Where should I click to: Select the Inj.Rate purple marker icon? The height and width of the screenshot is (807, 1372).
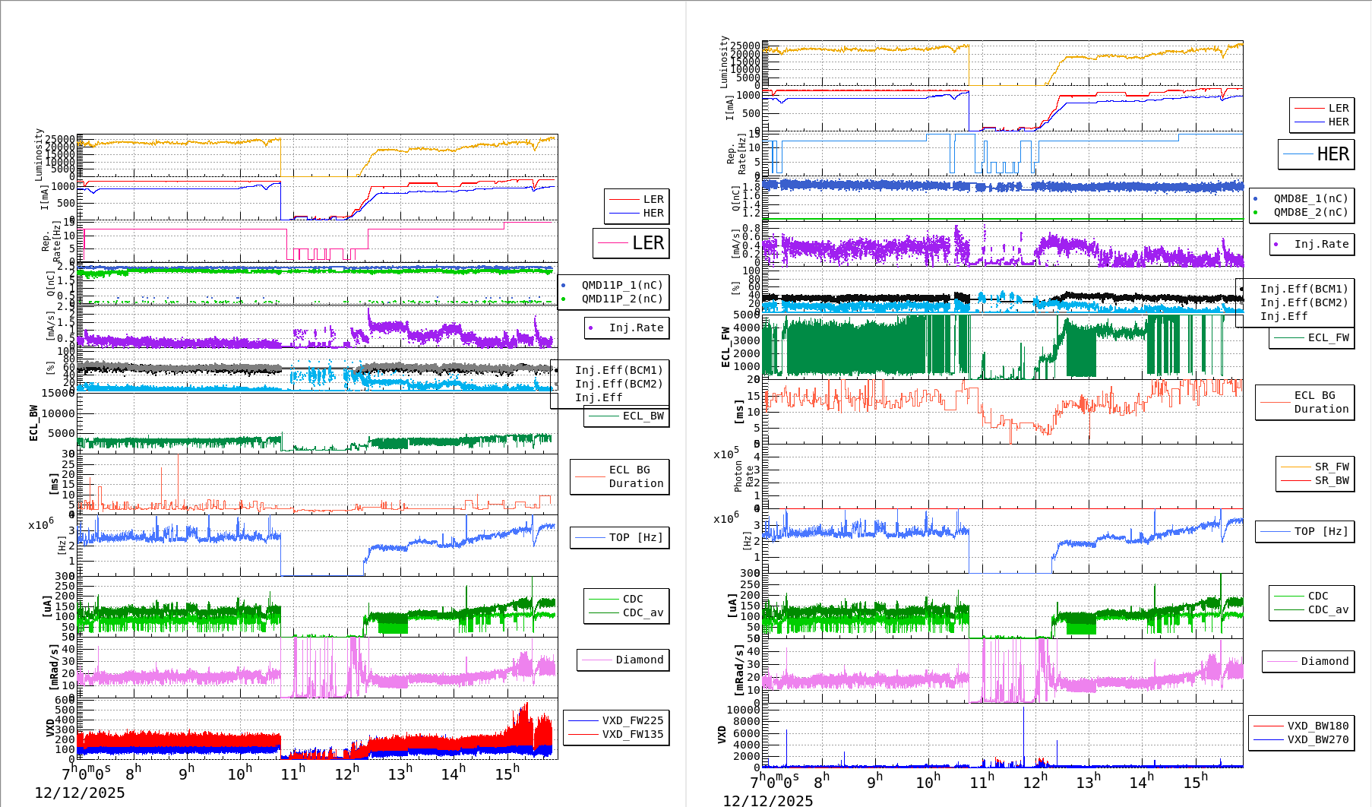click(x=590, y=328)
